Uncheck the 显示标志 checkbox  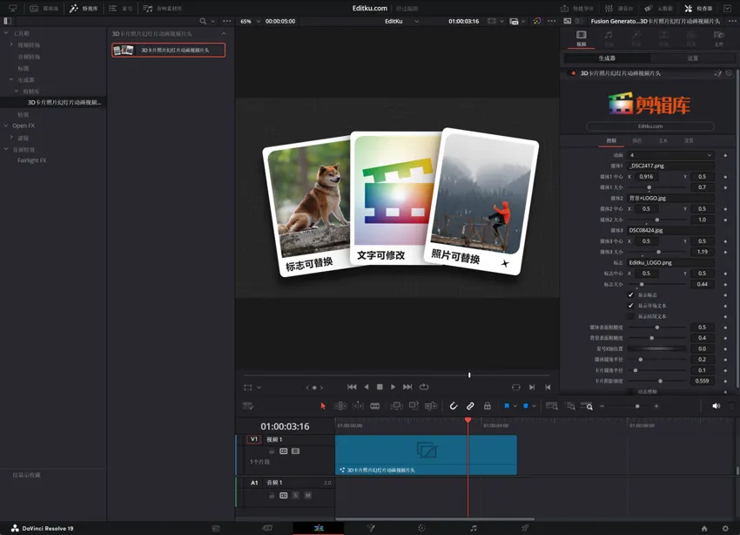tap(631, 295)
